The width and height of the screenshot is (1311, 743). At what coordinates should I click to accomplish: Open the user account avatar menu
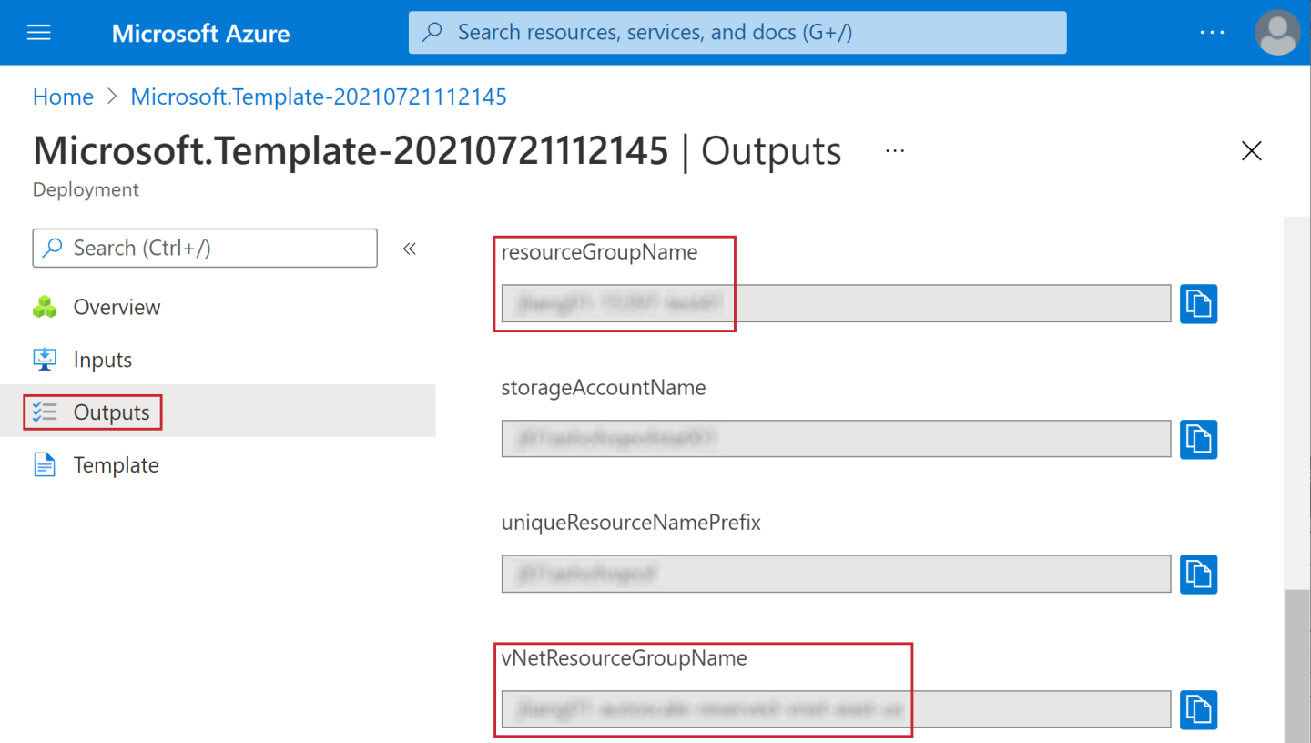tap(1277, 33)
